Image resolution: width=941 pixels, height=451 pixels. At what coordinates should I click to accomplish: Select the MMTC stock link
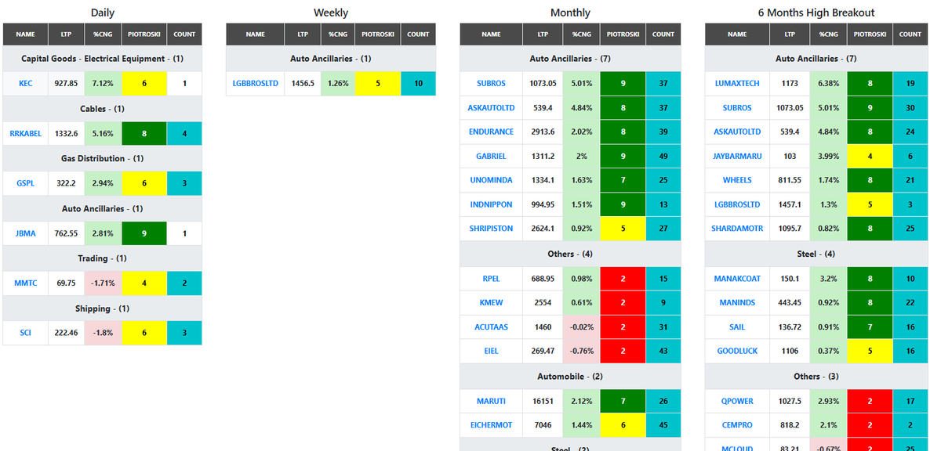(x=26, y=283)
